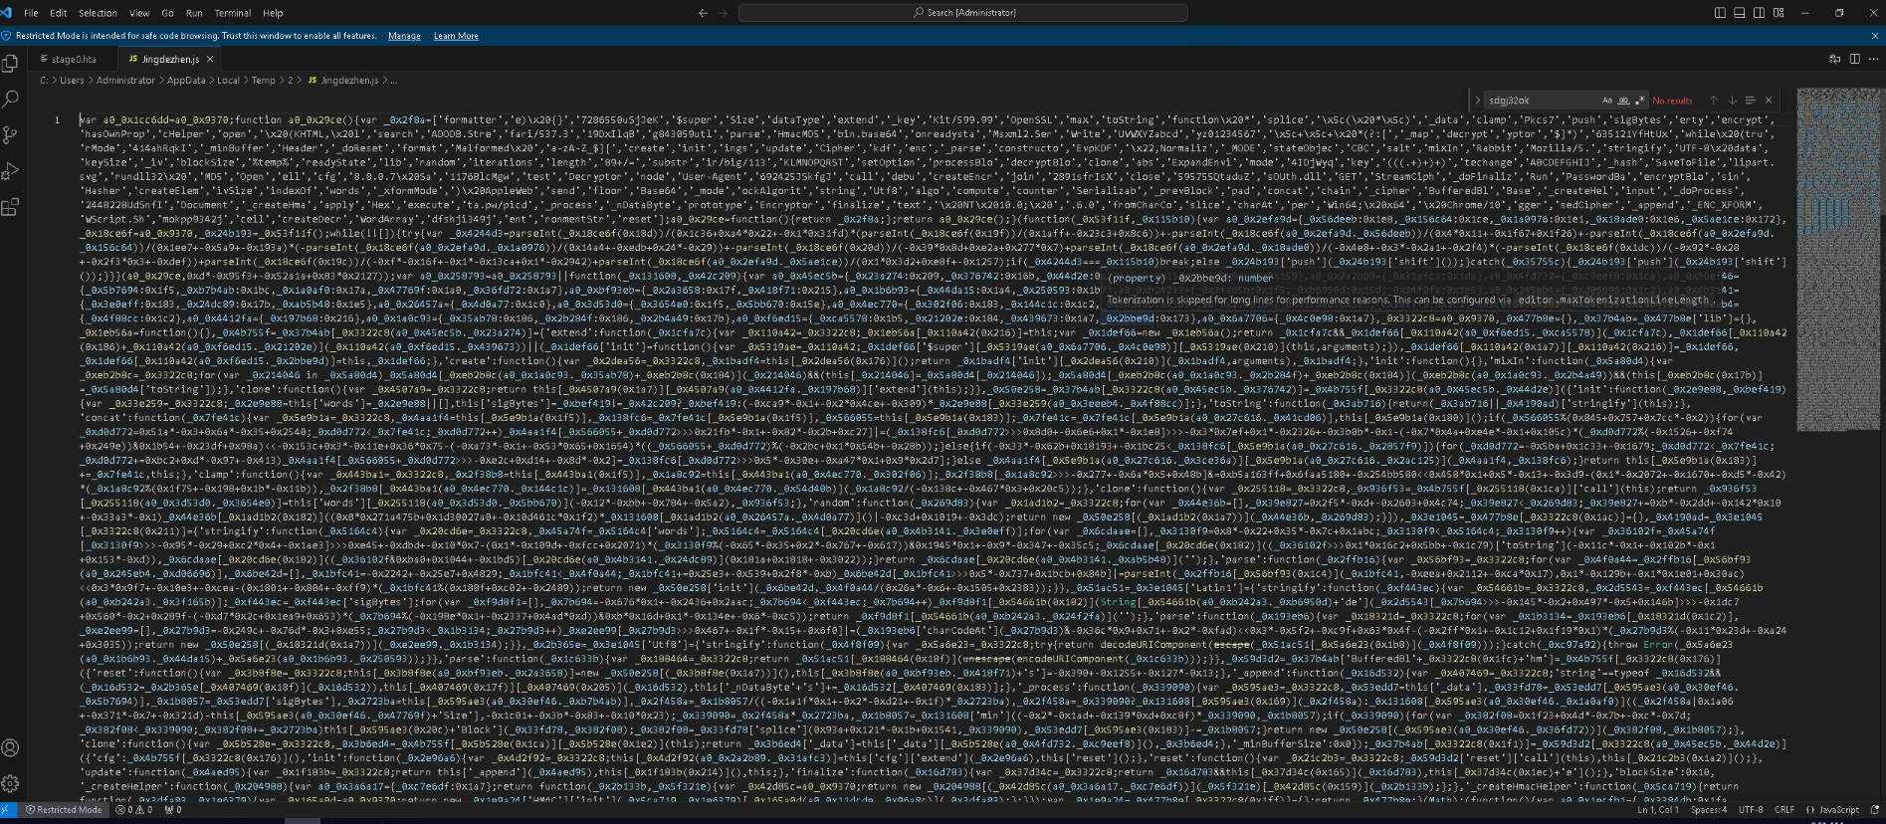Switch to the stage0.hta tab
The height and width of the screenshot is (824, 1886).
tap(74, 60)
